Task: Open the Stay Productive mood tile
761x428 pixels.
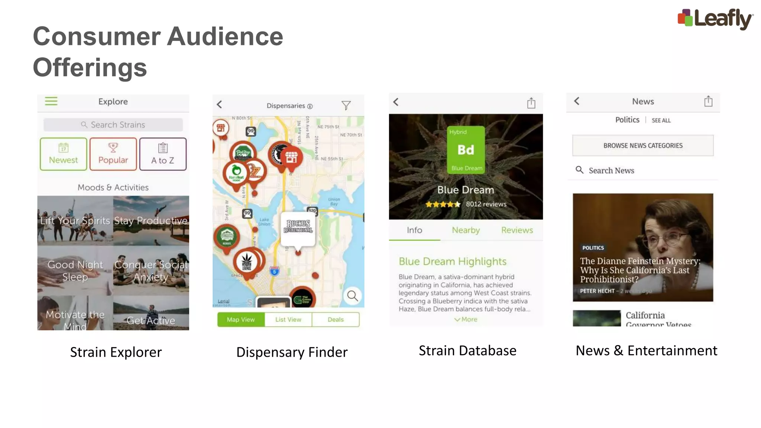Action: coord(151,221)
